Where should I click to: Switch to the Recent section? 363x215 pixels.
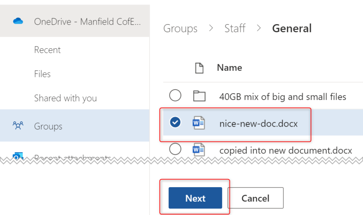click(x=47, y=49)
